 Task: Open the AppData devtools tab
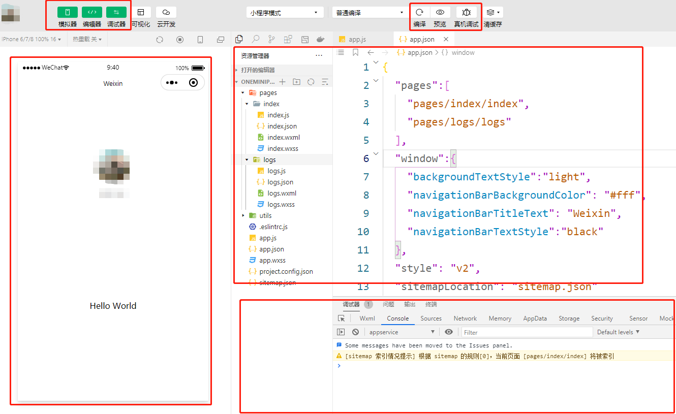tap(535, 319)
